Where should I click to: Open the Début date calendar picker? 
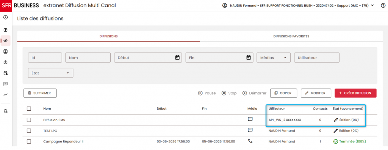(177, 57)
